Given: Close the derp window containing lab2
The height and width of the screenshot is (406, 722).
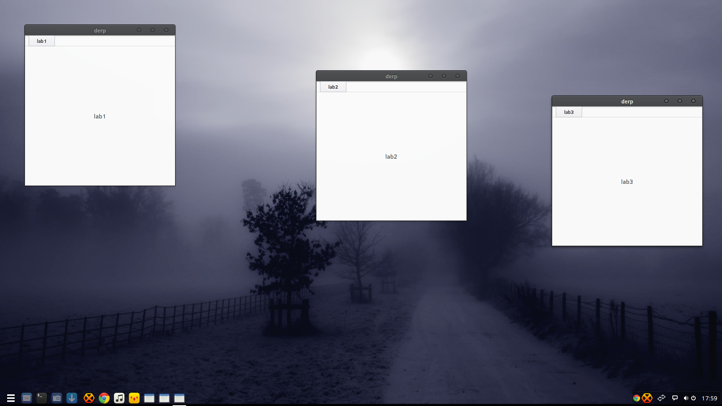Looking at the screenshot, I should (x=458, y=76).
